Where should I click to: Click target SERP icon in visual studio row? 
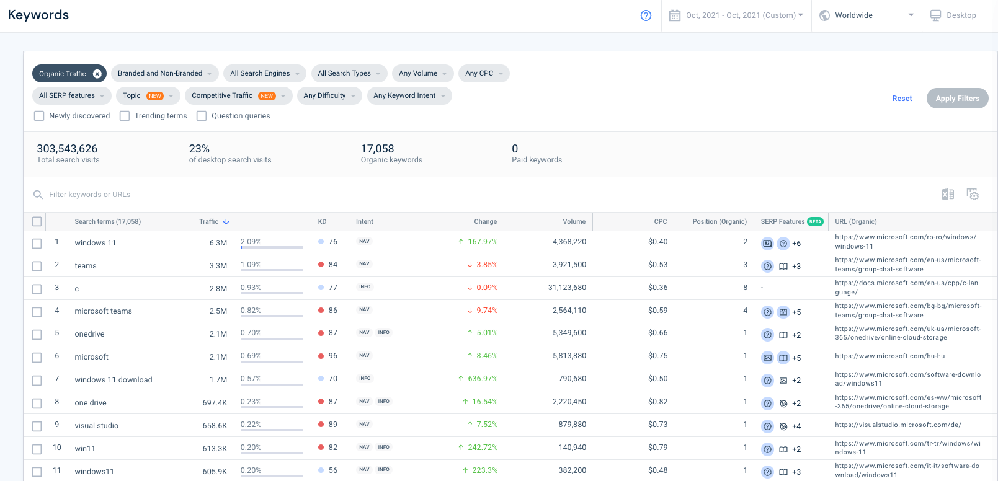point(783,426)
